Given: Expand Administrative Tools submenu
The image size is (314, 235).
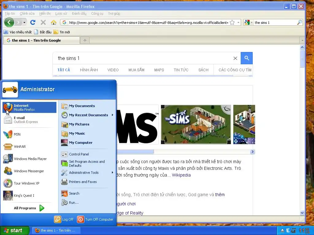Looking at the screenshot, I should [x=87, y=173].
